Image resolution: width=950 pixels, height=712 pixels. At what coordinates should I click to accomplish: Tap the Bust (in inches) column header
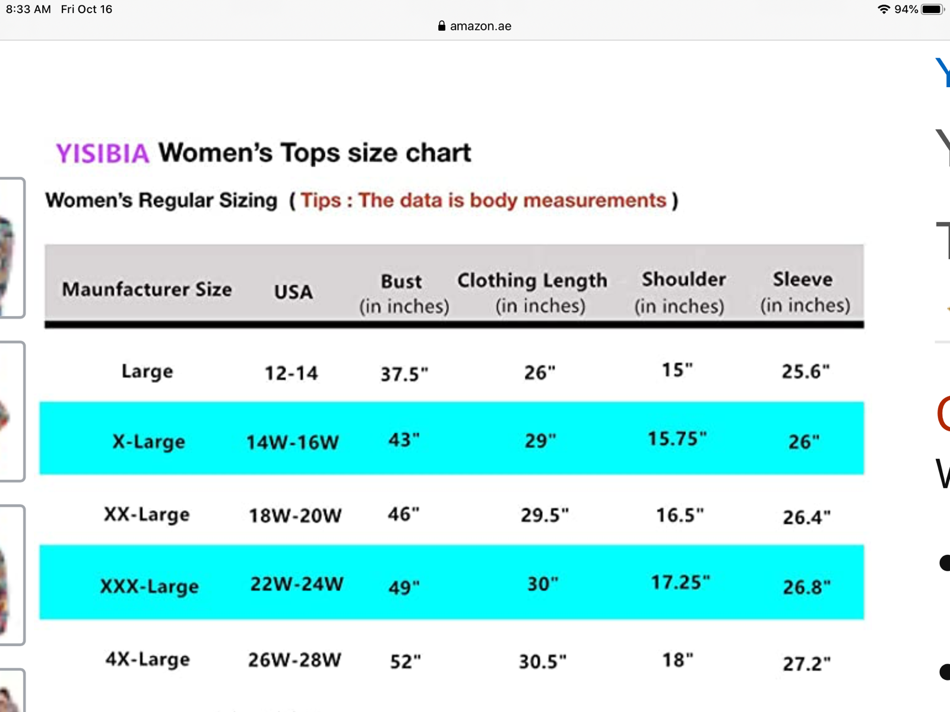(x=404, y=294)
